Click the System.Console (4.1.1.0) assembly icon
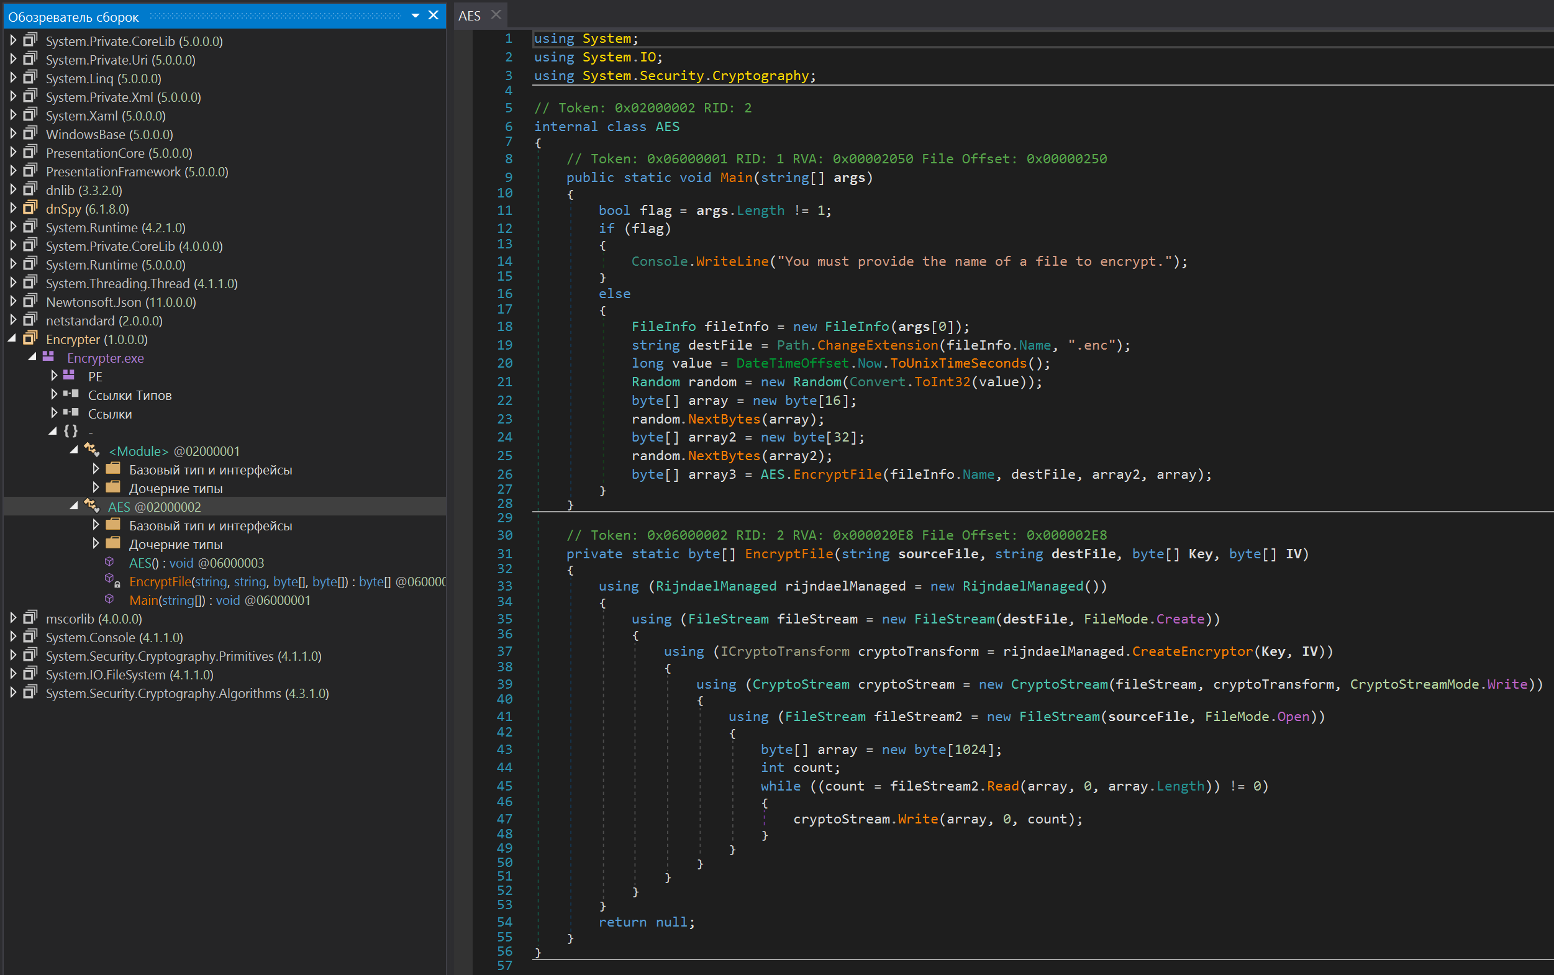 [30, 637]
